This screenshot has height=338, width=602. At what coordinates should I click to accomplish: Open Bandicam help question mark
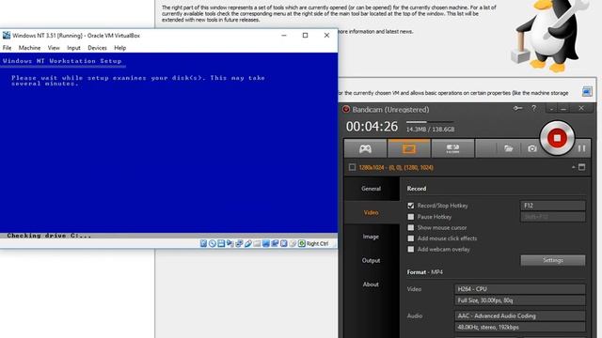(x=533, y=109)
